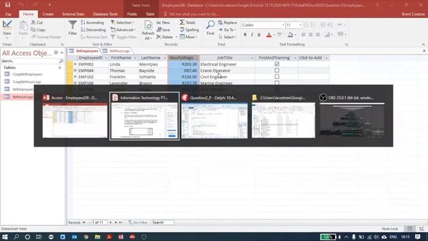Switch to Fields tab
This screenshot has width=428, height=241.
coord(132,14)
